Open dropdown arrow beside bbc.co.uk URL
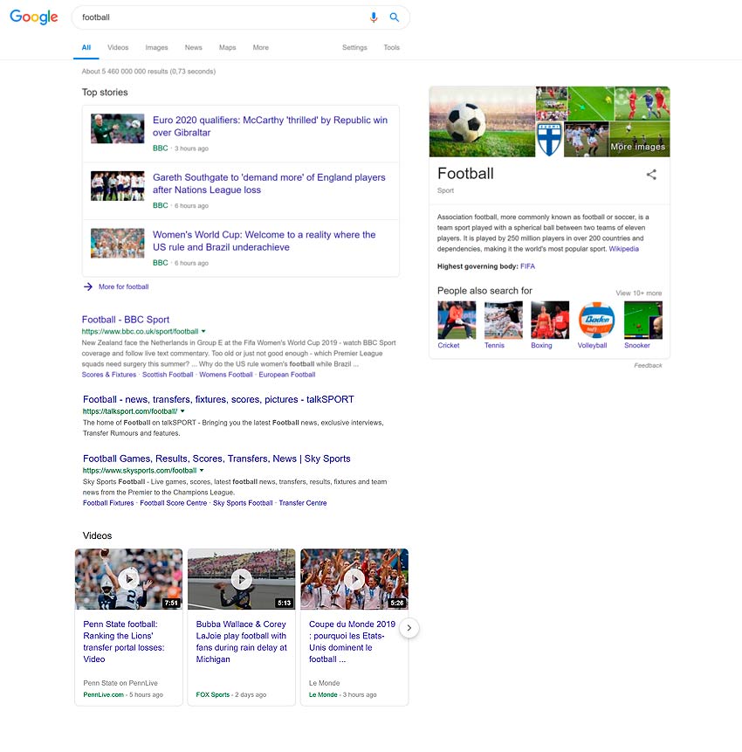The image size is (742, 752). tap(203, 331)
